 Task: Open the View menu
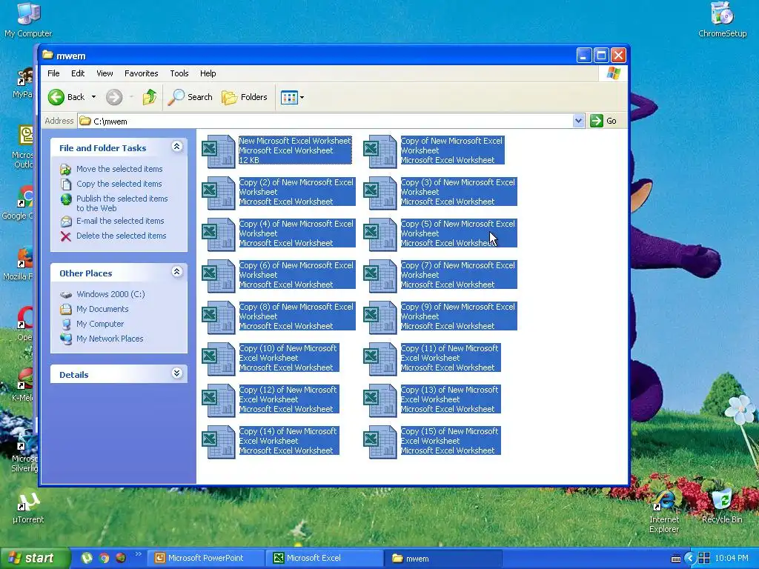pyautogui.click(x=105, y=73)
